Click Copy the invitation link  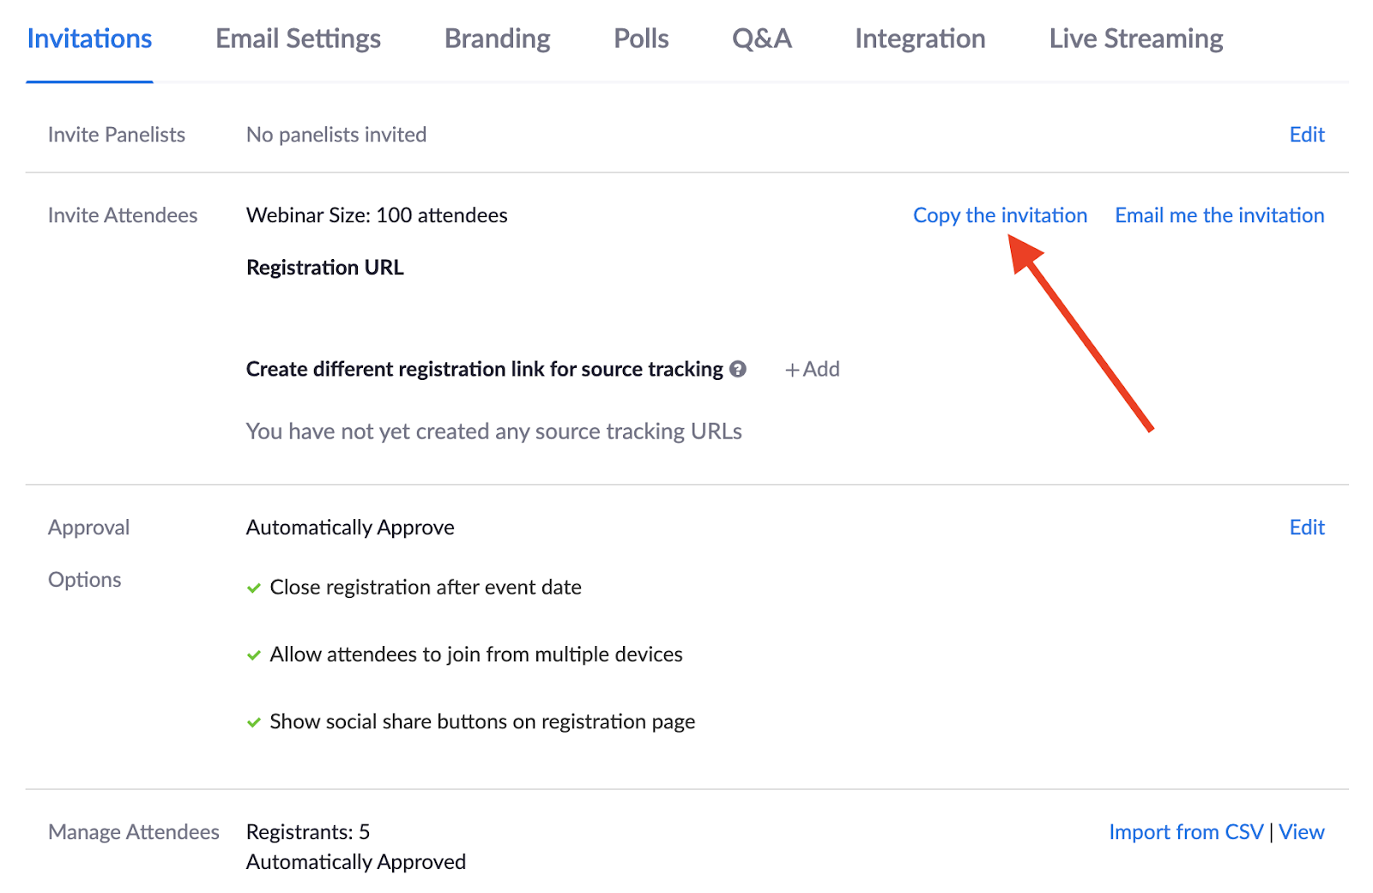click(x=1000, y=215)
